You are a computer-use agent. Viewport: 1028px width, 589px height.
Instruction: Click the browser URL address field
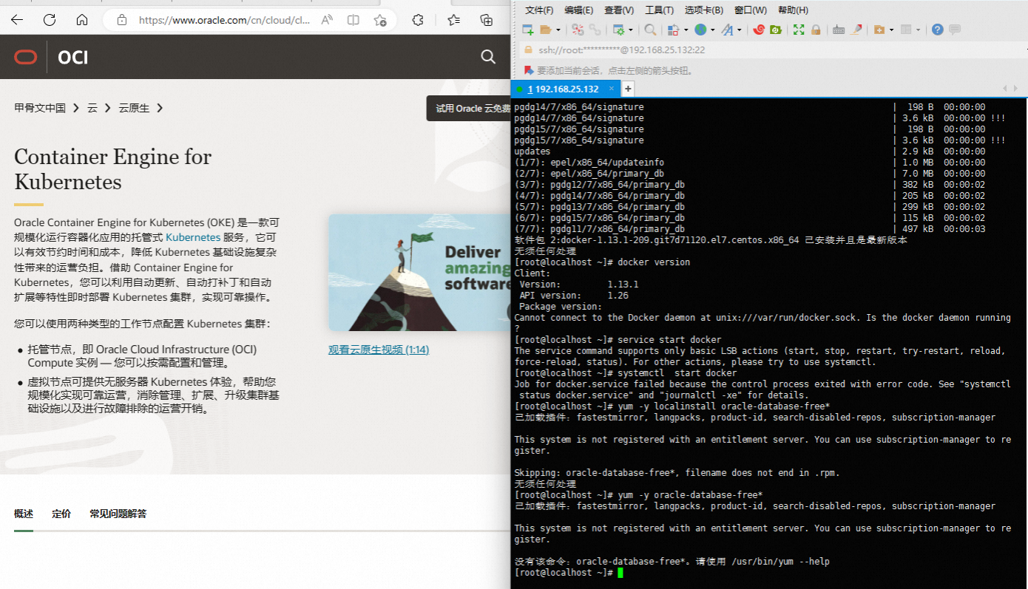225,20
